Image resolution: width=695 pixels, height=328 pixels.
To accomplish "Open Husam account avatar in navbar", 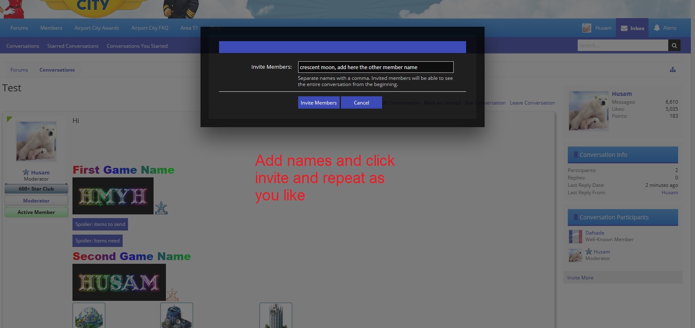I will point(587,28).
